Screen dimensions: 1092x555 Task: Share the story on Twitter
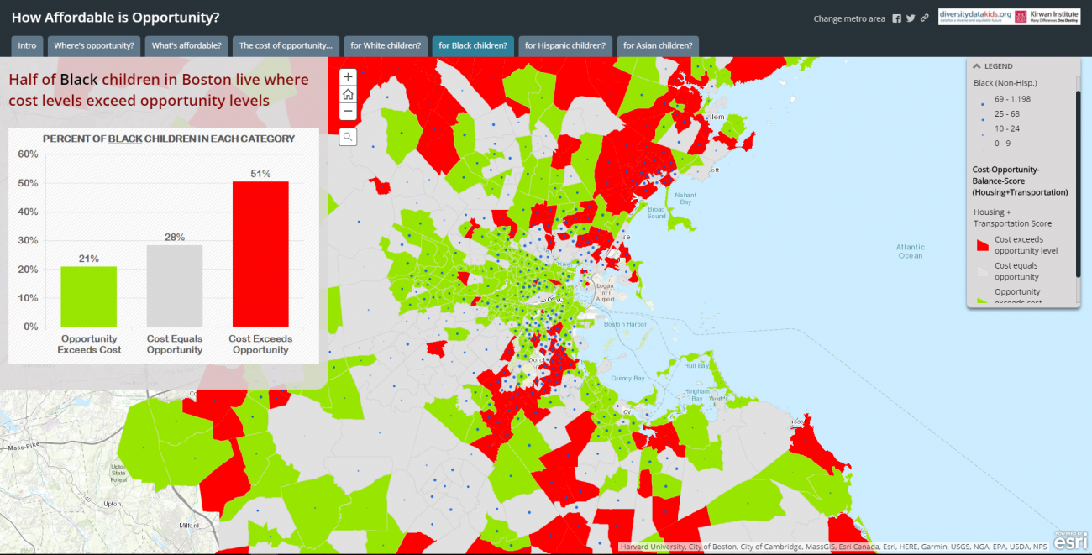[x=911, y=18]
